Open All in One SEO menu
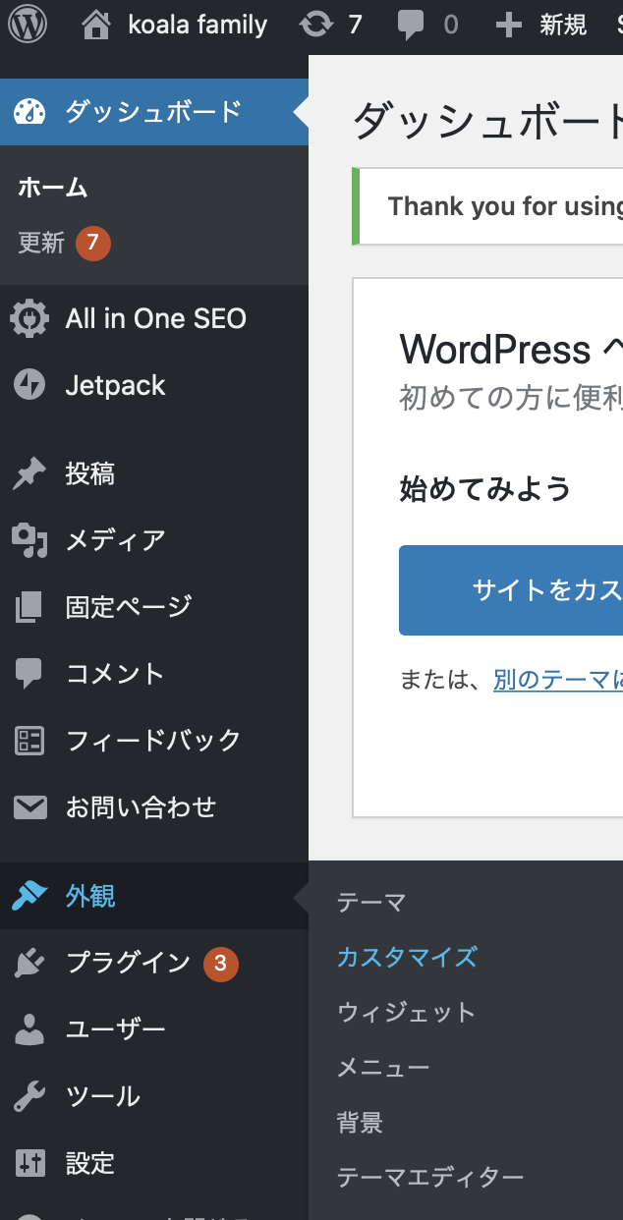This screenshot has width=623, height=1220. click(154, 318)
